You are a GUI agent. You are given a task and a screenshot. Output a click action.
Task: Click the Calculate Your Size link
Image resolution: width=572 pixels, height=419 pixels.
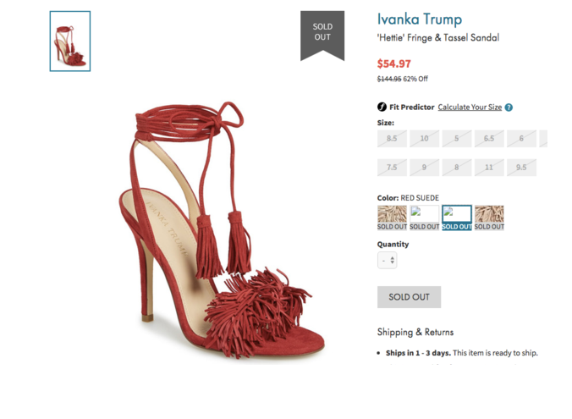[x=470, y=107]
